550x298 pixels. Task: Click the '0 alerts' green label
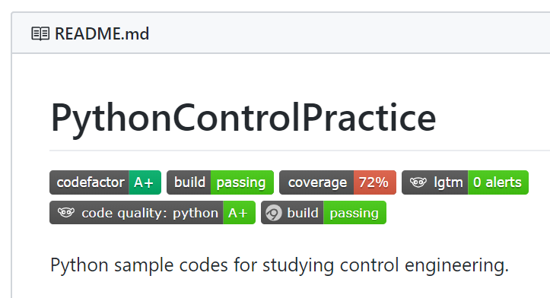point(498,182)
